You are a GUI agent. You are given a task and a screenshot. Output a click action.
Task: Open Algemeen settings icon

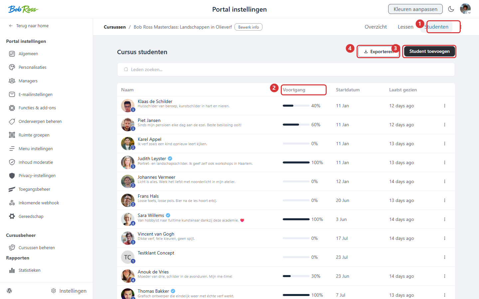[x=12, y=54]
